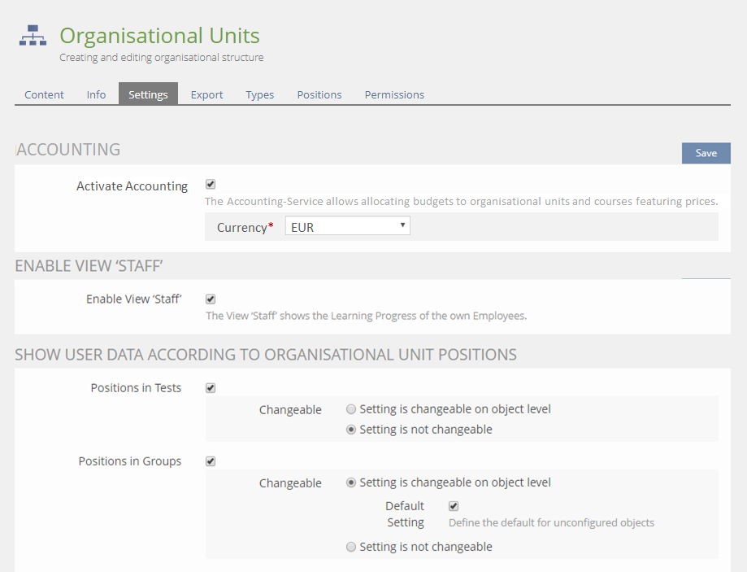Switch to the Permissions tab
747x572 pixels.
pyautogui.click(x=394, y=94)
